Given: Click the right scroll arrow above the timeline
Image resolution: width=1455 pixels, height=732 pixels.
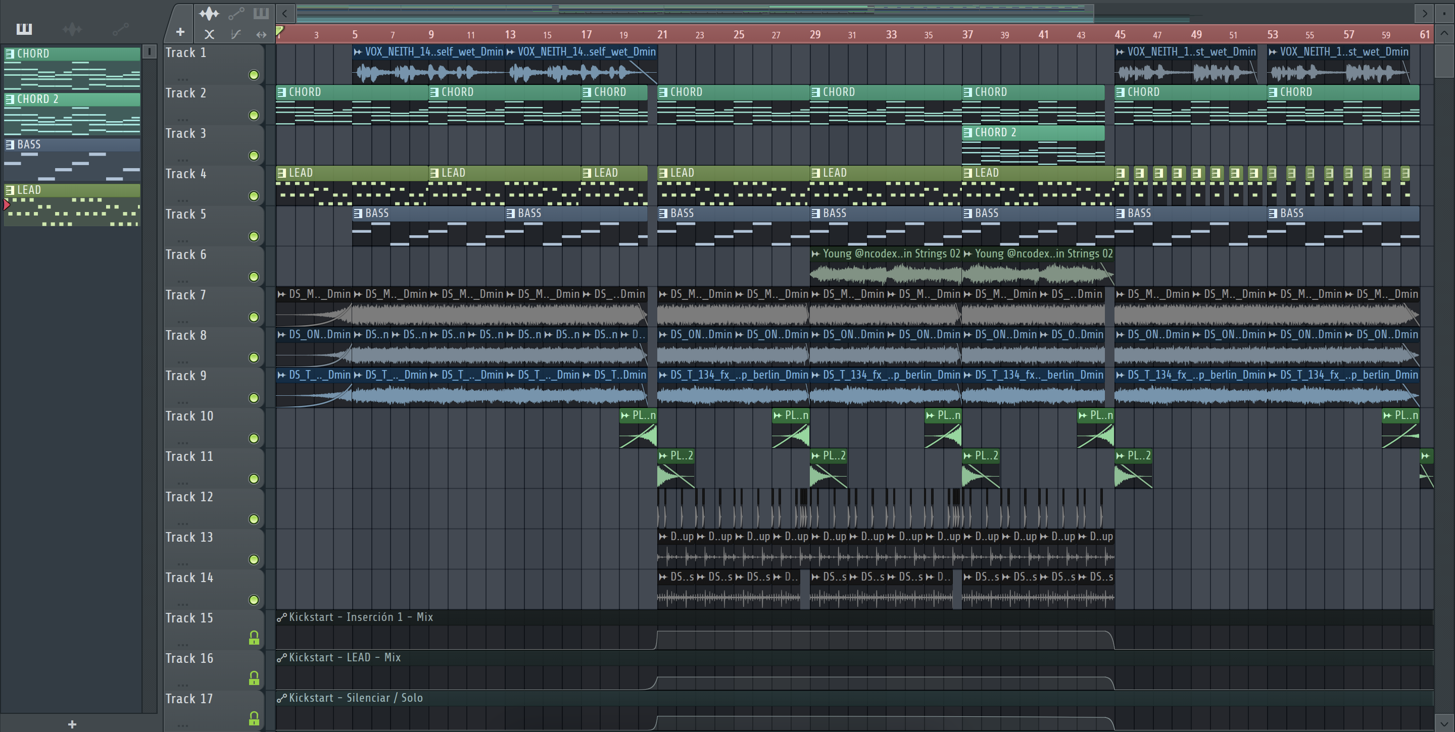Looking at the screenshot, I should tap(1425, 13).
